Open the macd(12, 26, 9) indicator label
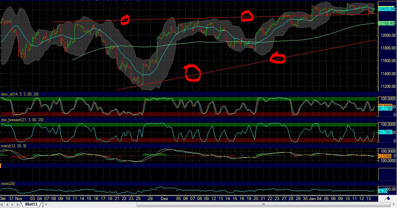Image resolution: width=397 pixels, height=208 pixels. 14,146
